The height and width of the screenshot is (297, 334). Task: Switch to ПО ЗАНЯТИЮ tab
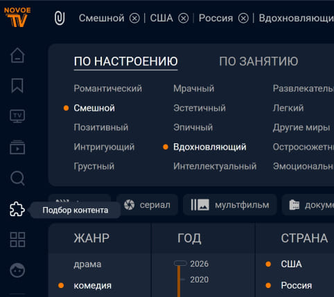pos(258,62)
